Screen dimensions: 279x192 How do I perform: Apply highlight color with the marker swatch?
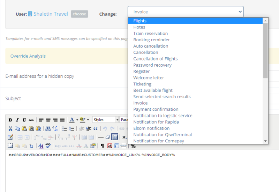(82, 120)
